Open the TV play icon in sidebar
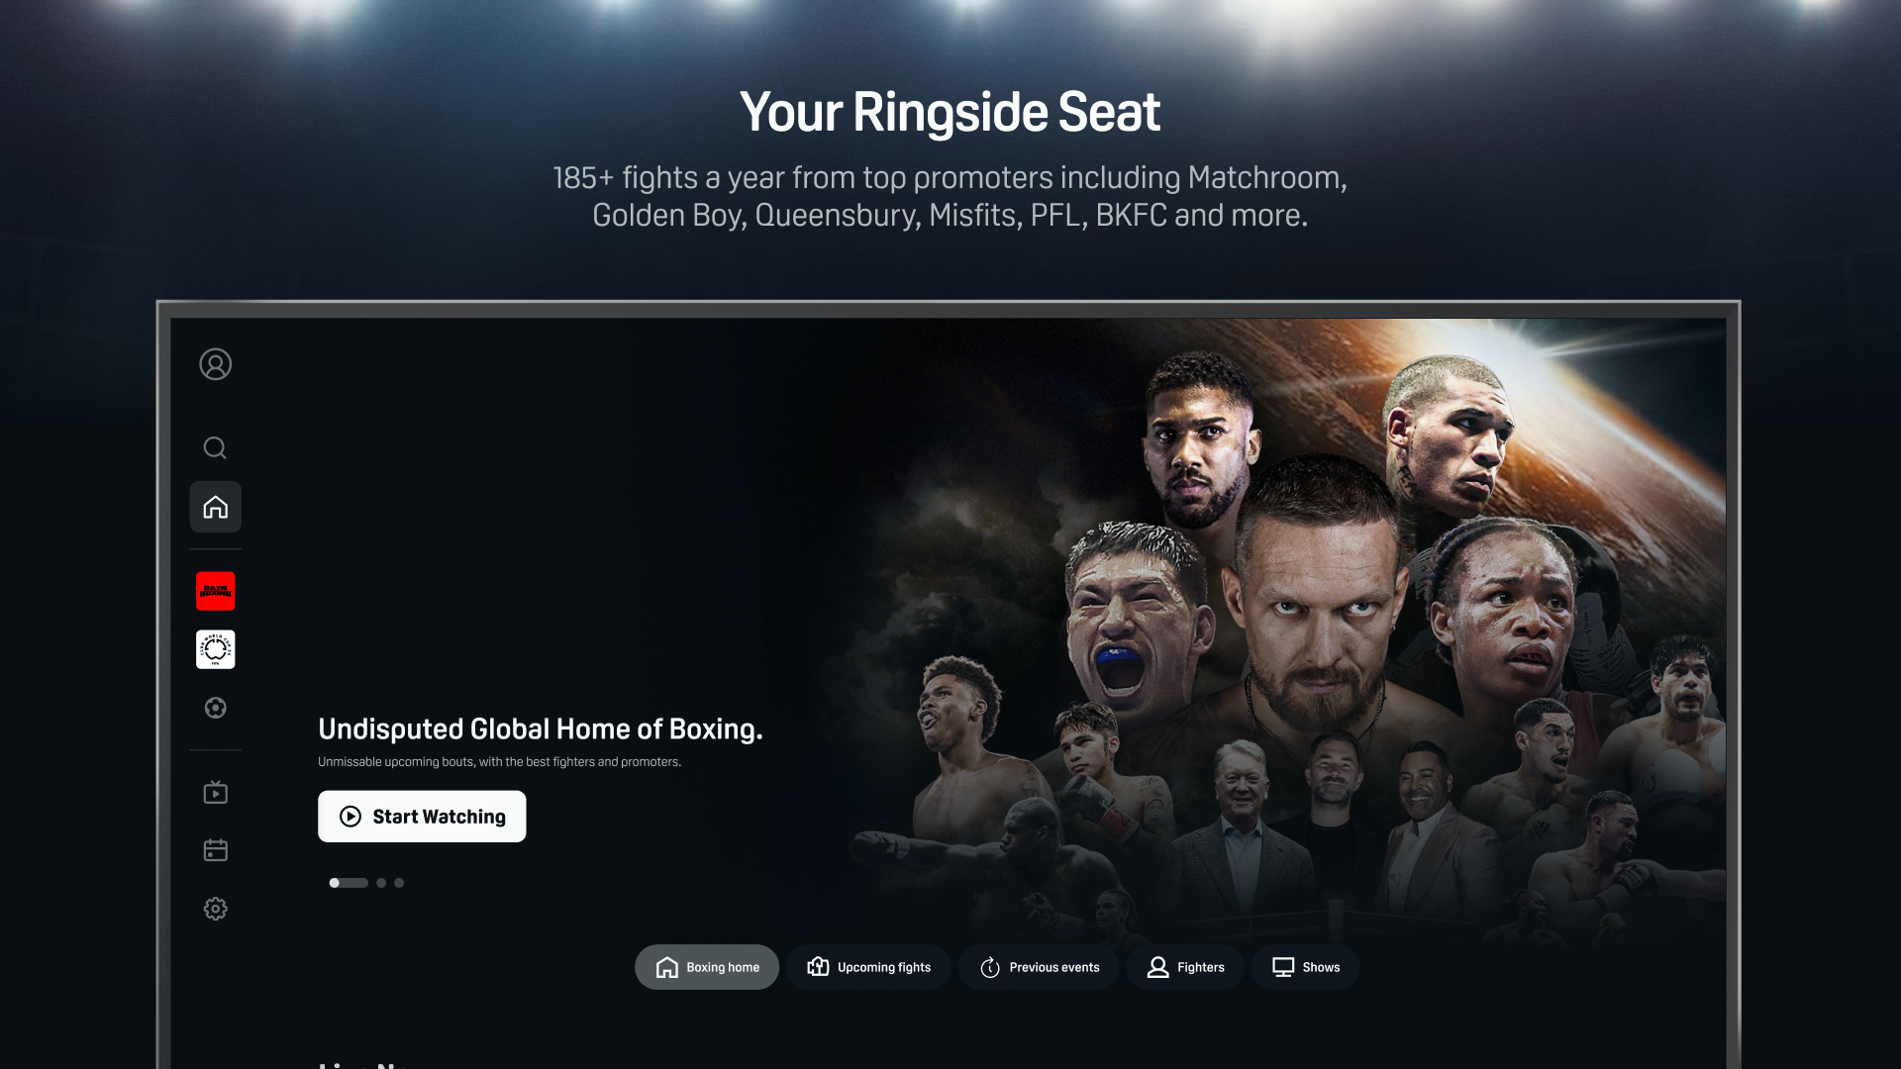The width and height of the screenshot is (1901, 1069). (x=215, y=792)
